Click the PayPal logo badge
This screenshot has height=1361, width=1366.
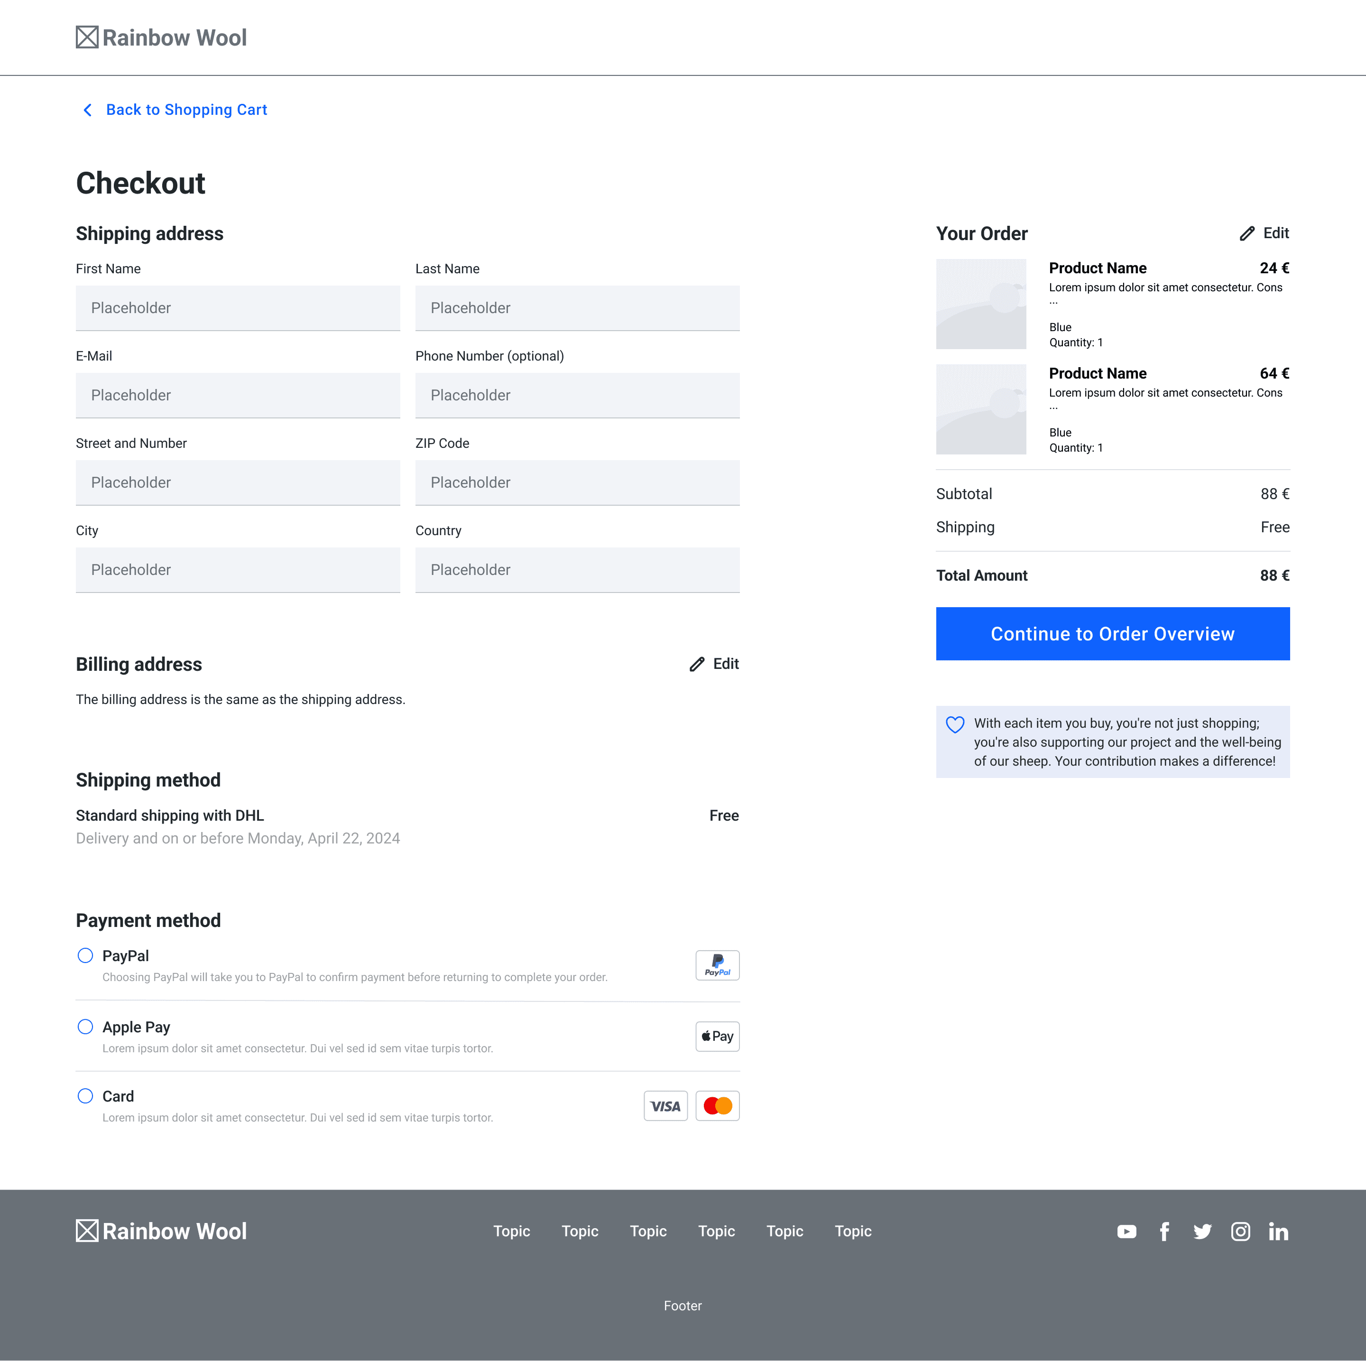[717, 965]
